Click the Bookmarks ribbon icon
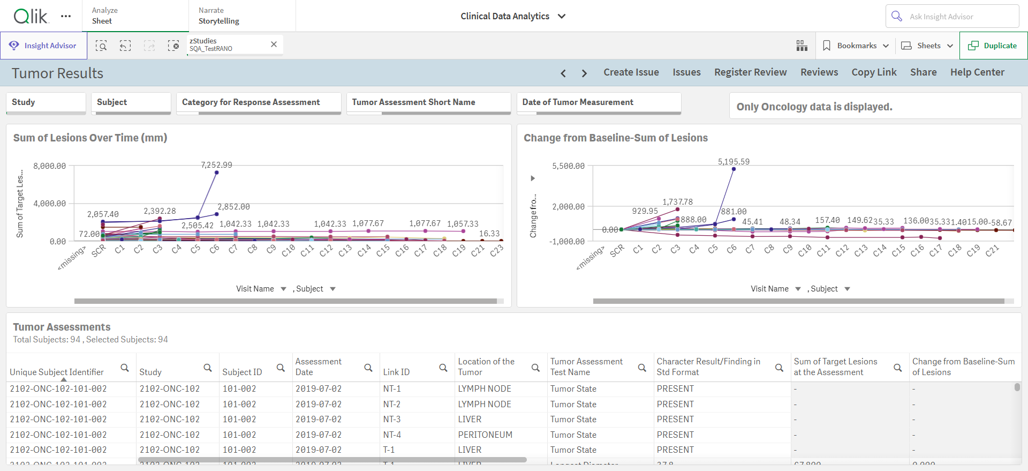Screen dimensions: 1028x471 (827, 46)
